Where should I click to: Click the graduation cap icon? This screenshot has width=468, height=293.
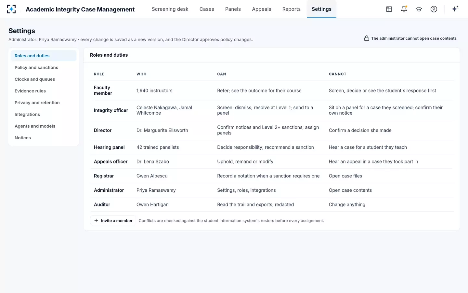click(x=419, y=9)
